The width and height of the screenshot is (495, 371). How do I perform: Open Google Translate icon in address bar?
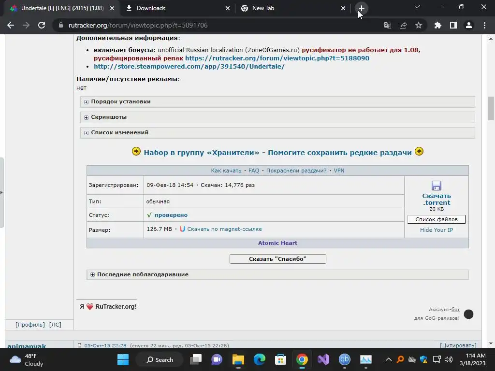click(387, 25)
